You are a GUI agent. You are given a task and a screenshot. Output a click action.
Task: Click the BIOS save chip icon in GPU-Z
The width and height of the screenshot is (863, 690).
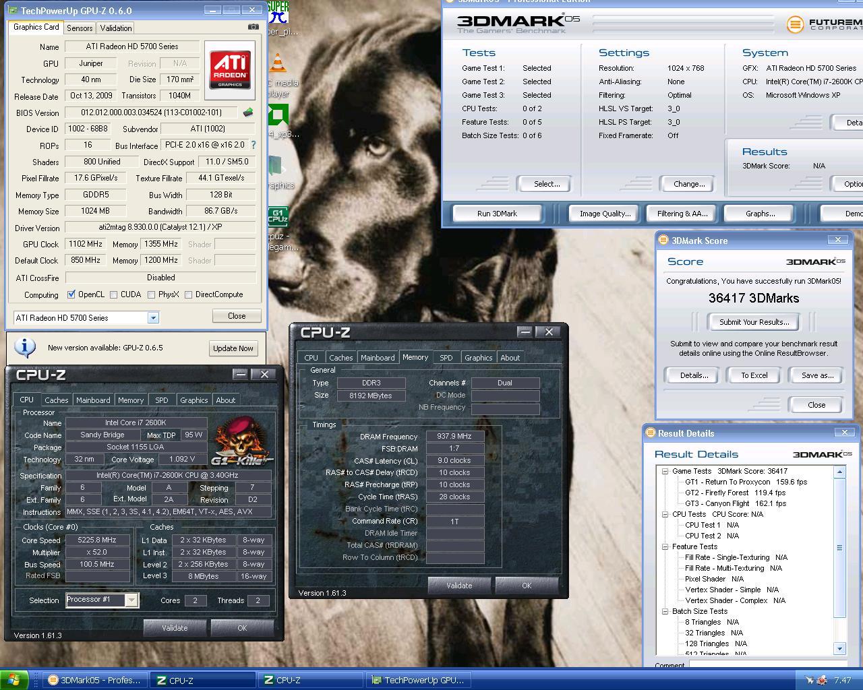248,113
